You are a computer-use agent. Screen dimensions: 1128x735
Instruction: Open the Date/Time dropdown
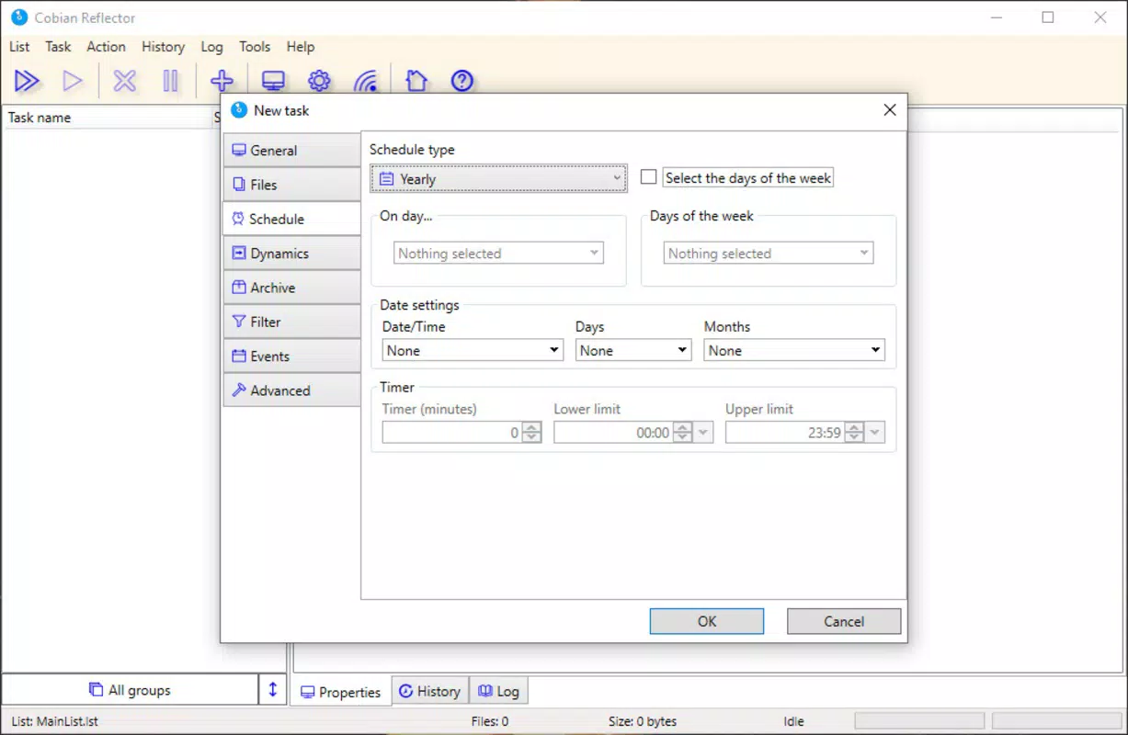(473, 350)
